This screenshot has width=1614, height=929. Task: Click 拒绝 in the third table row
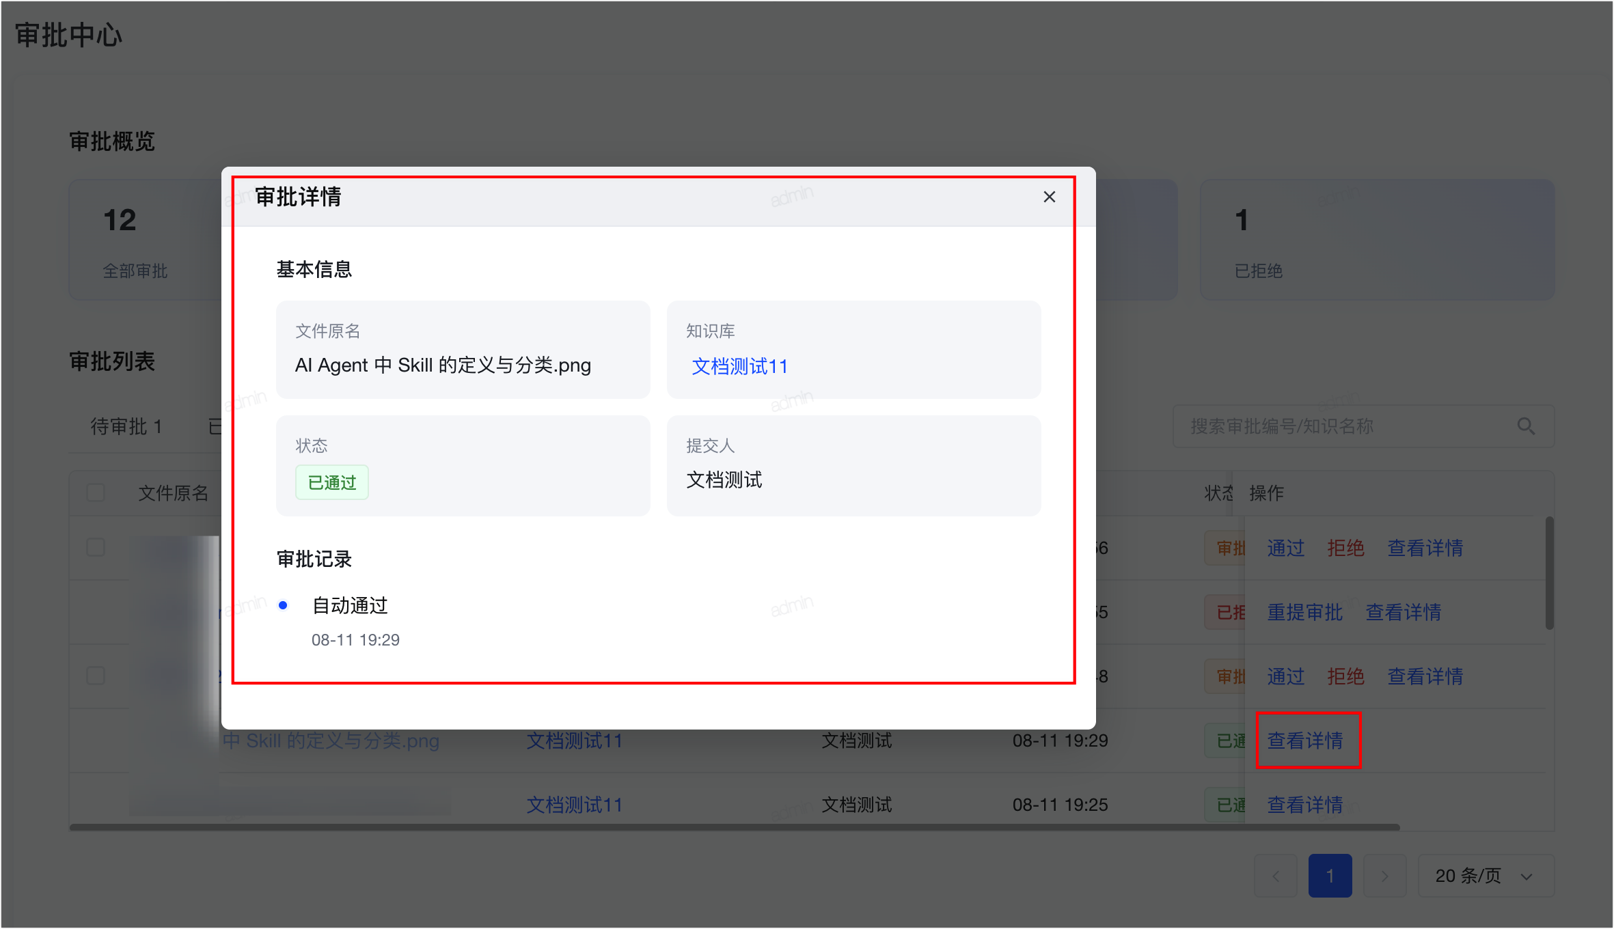click(x=1345, y=676)
